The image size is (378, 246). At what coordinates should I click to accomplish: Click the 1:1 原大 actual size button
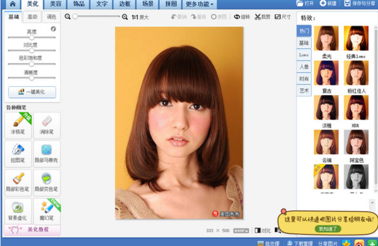(x=140, y=17)
